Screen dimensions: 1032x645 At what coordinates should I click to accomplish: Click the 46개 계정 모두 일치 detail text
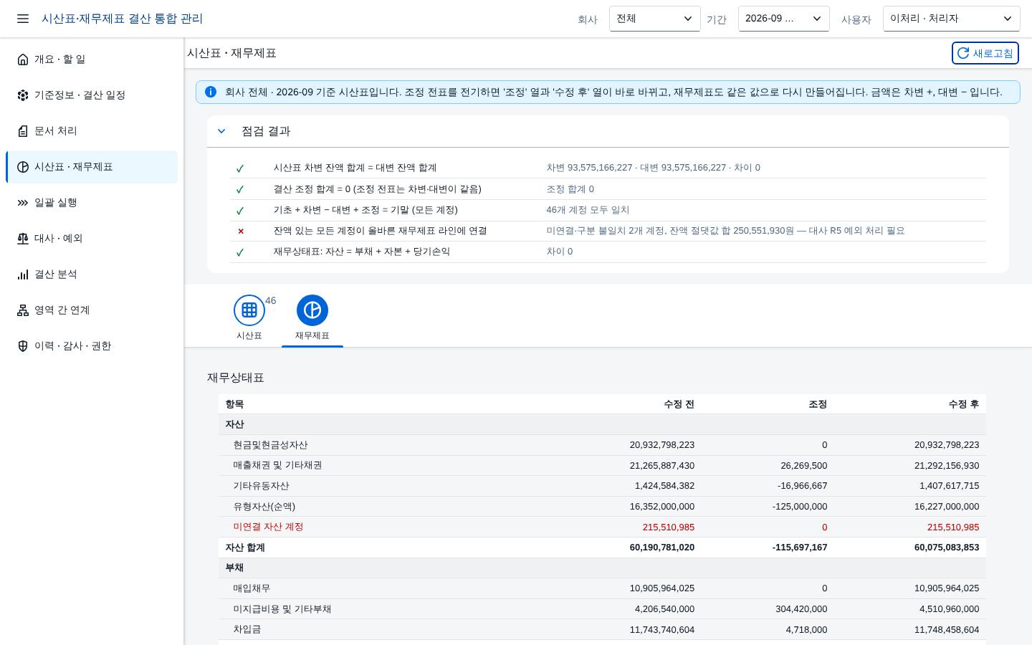click(x=588, y=210)
